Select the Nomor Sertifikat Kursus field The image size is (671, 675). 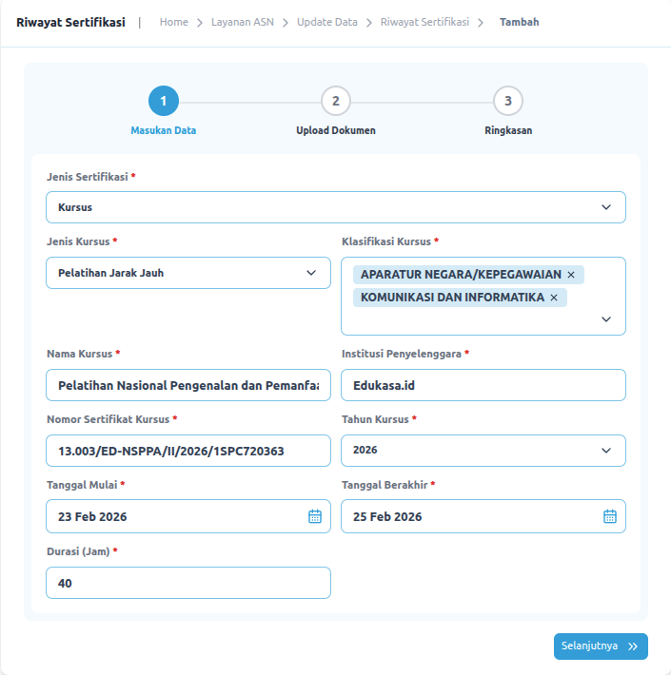pyautogui.click(x=188, y=451)
